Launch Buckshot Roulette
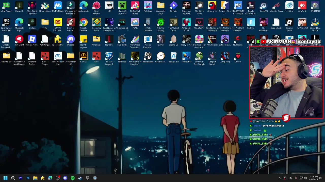Screen dimensions: 325x182 tap(186, 8)
